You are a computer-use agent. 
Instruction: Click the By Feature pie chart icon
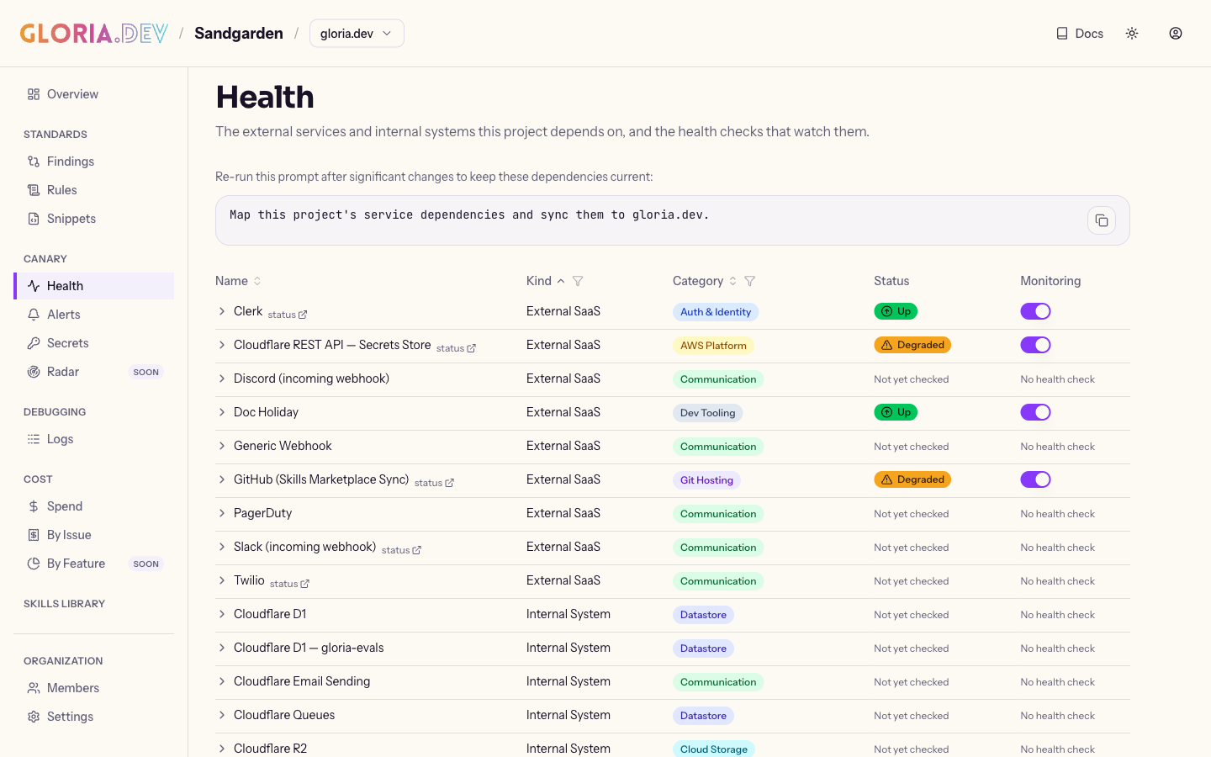coord(34,564)
